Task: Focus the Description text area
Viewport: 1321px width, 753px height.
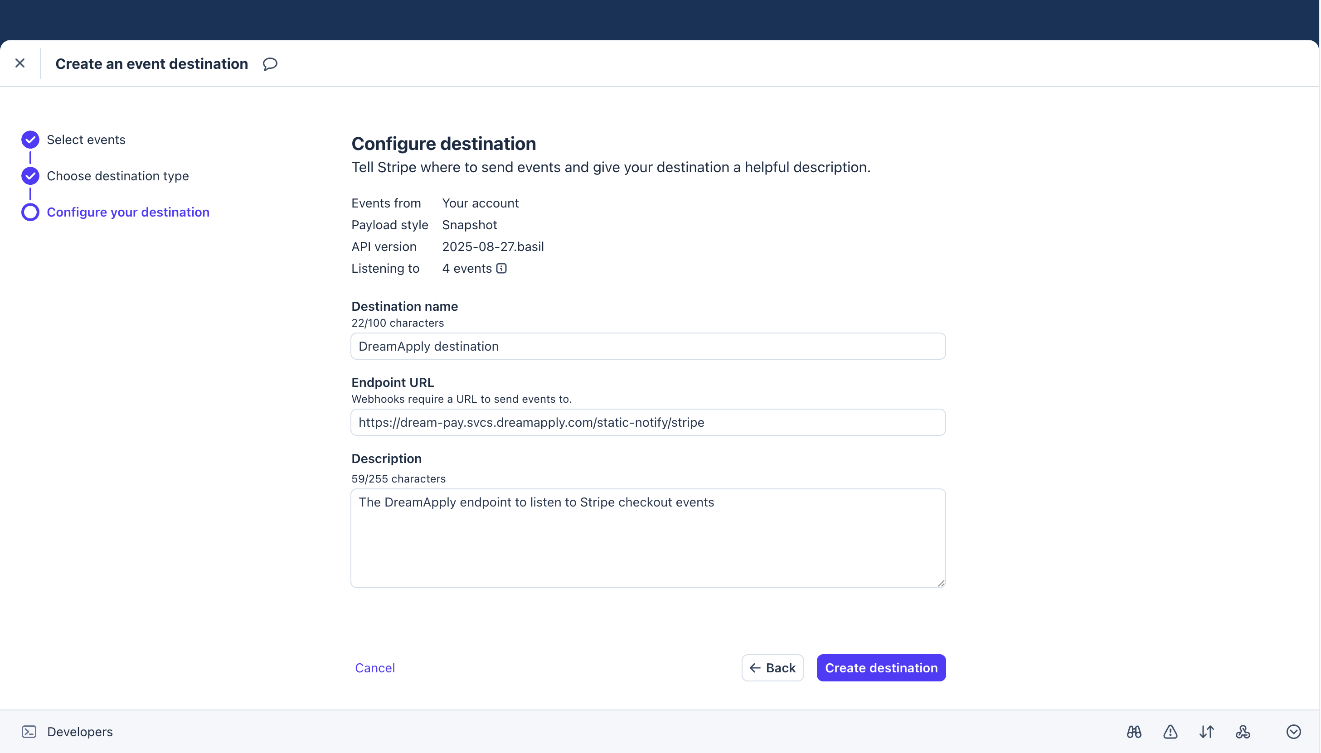Action: [x=648, y=538]
